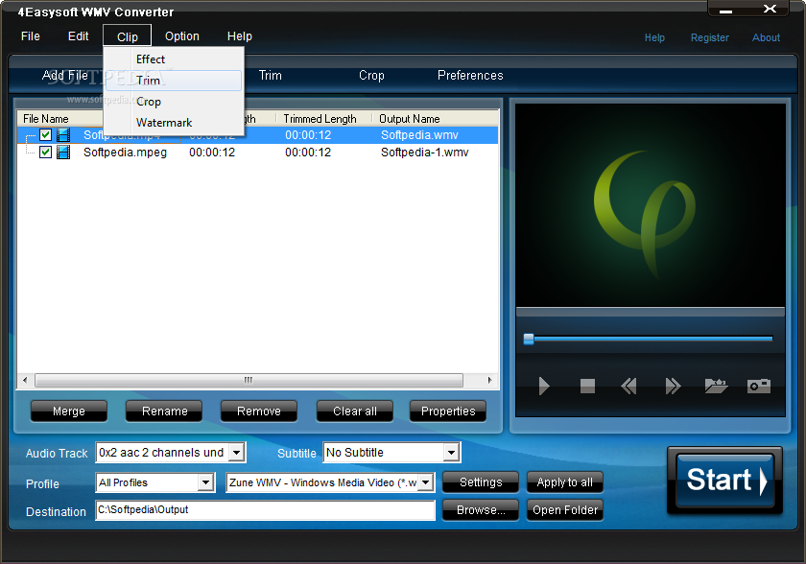Click the video preview area

coord(651,205)
